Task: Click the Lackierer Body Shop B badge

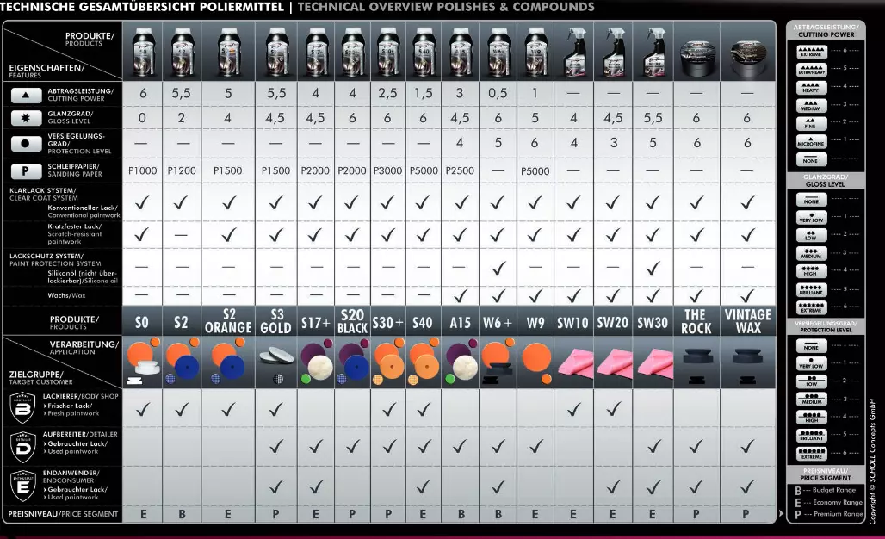Action: click(x=23, y=408)
